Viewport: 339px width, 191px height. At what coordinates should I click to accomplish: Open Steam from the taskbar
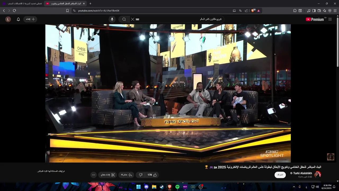162,187
